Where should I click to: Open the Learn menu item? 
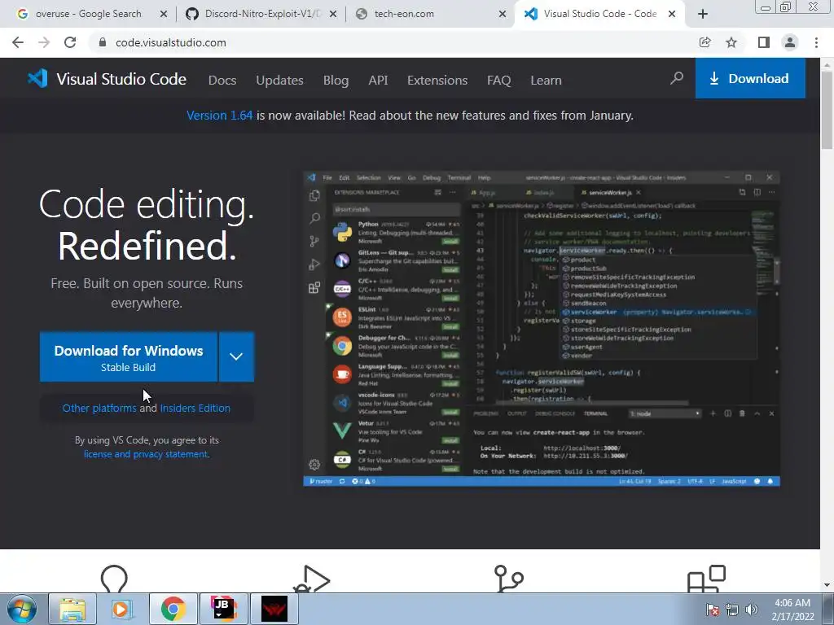click(546, 81)
